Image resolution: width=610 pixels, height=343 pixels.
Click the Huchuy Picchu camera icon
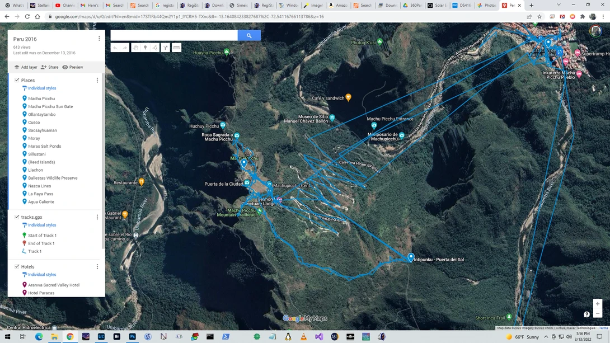tap(223, 125)
